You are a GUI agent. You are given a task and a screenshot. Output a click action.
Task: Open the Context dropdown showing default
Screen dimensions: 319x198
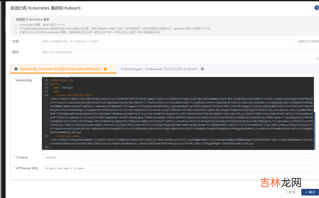click(174, 157)
